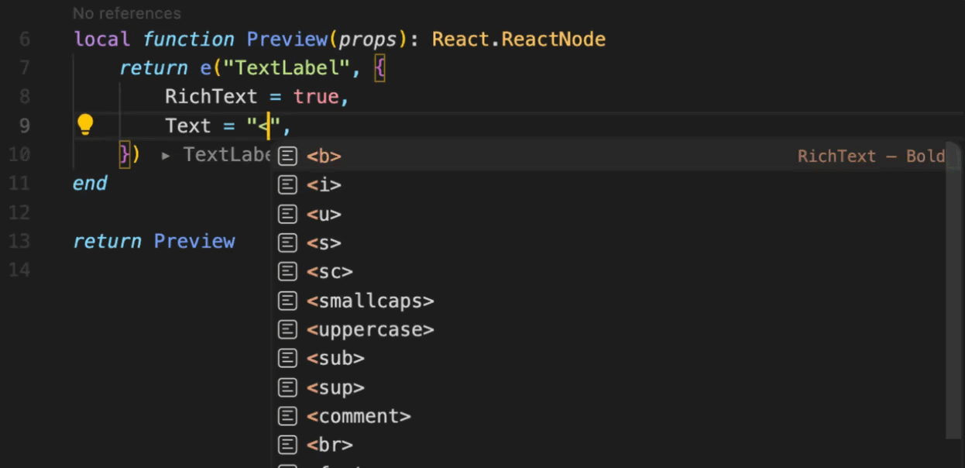Click line number 14 in the gutter
This screenshot has width=965, height=468.
(x=19, y=270)
